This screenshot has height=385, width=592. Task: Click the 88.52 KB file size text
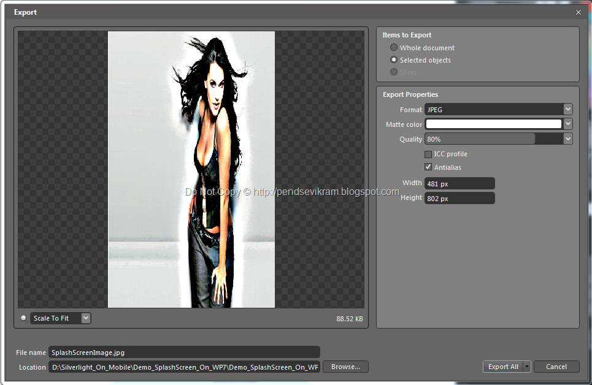click(x=350, y=319)
